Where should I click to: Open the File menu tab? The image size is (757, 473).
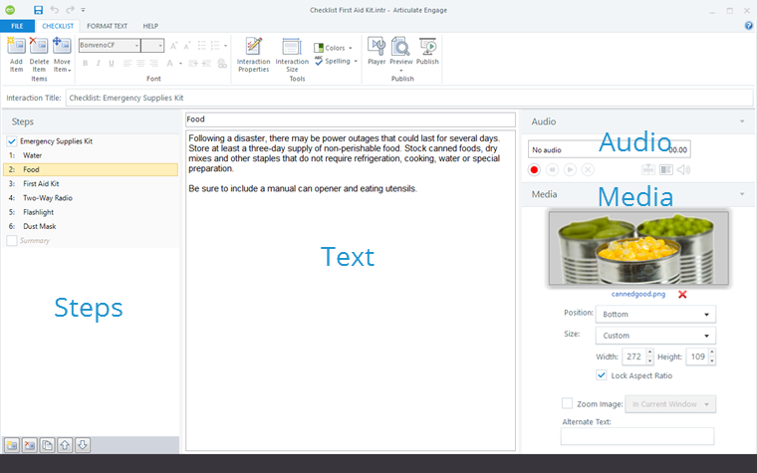click(17, 25)
